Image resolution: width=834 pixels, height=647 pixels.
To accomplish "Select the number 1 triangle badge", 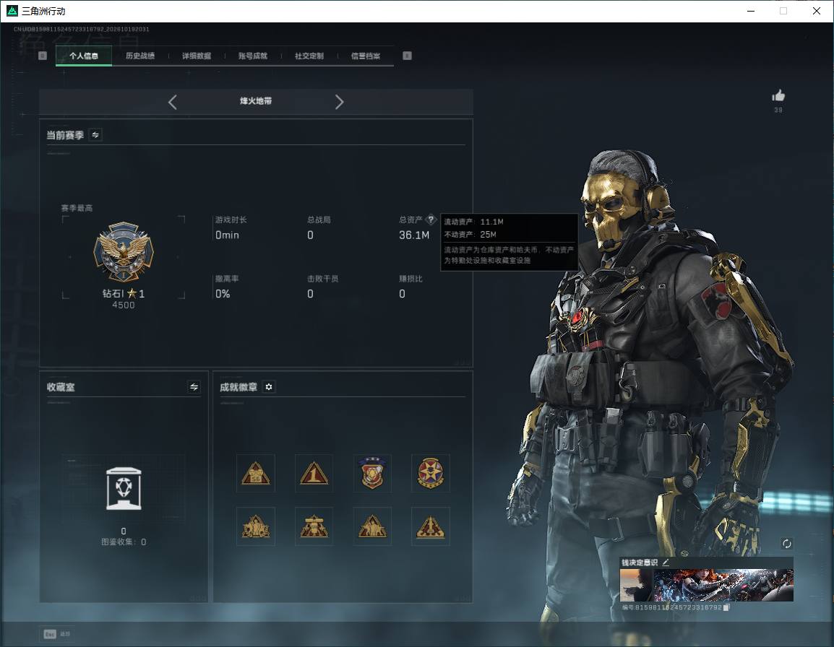I will [x=314, y=473].
